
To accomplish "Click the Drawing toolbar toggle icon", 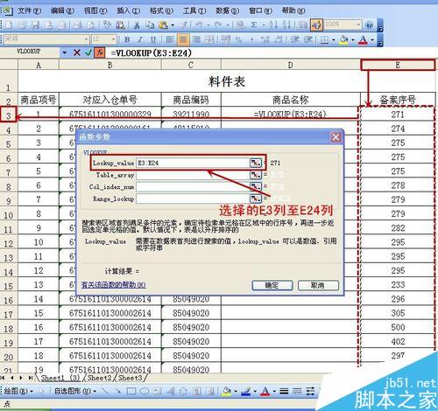I will pyautogui.click(x=316, y=25).
